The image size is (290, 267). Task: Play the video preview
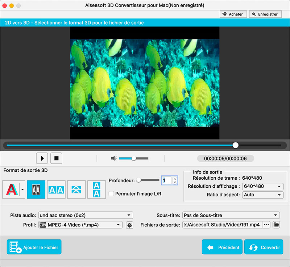click(42, 158)
